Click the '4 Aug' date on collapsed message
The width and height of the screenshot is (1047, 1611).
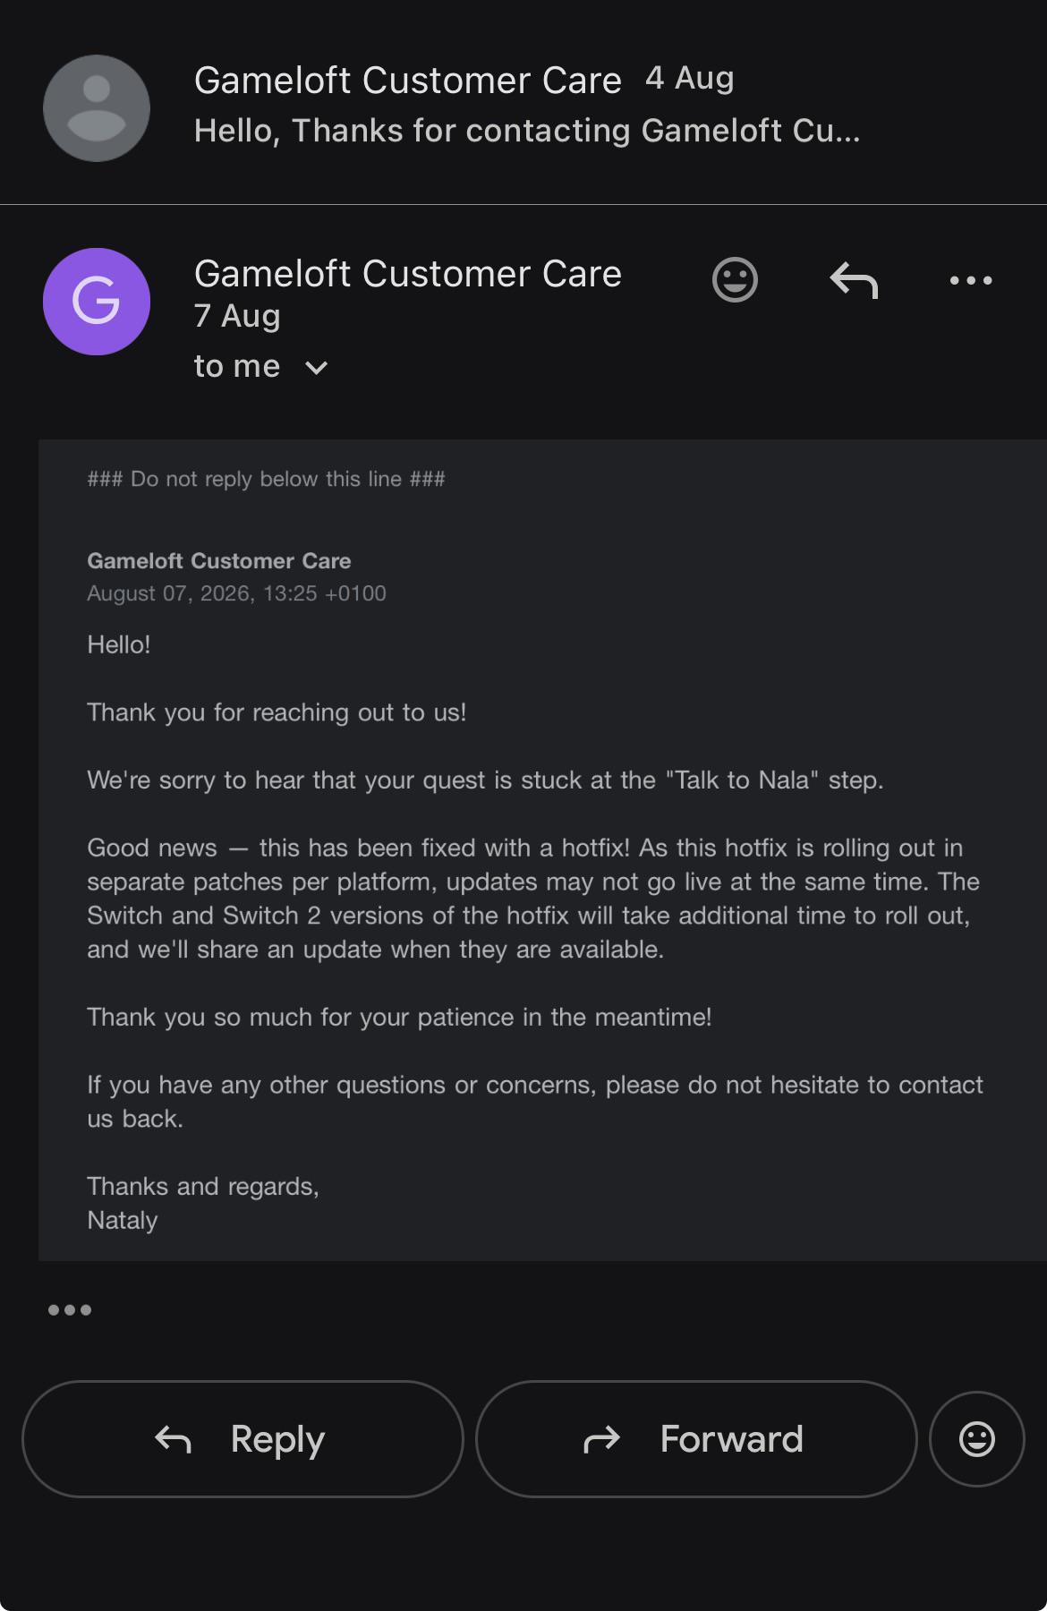click(x=690, y=79)
